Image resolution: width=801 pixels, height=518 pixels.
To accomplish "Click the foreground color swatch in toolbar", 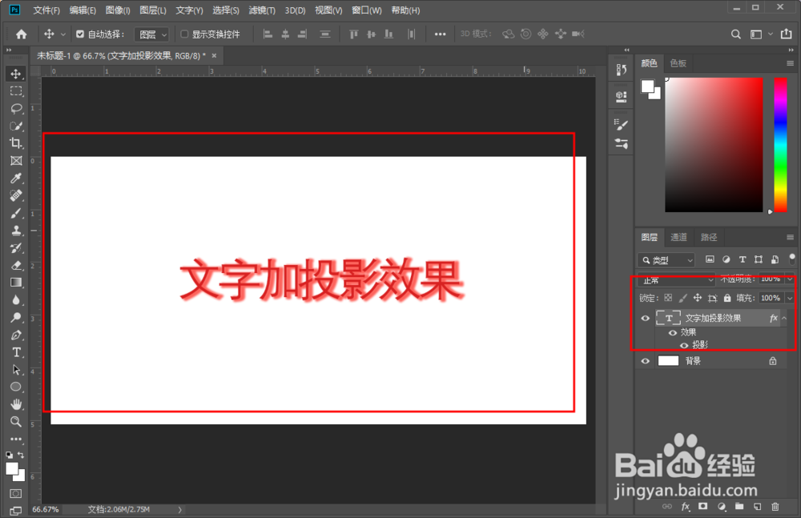I will [12, 468].
